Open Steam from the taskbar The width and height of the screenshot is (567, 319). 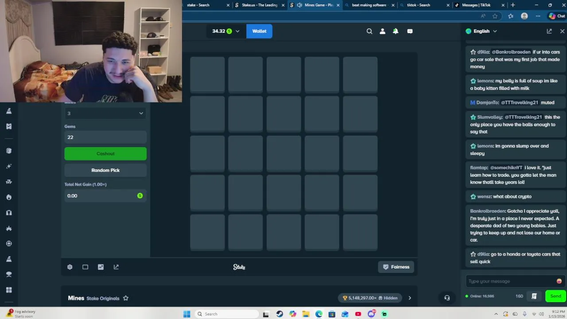click(280, 314)
